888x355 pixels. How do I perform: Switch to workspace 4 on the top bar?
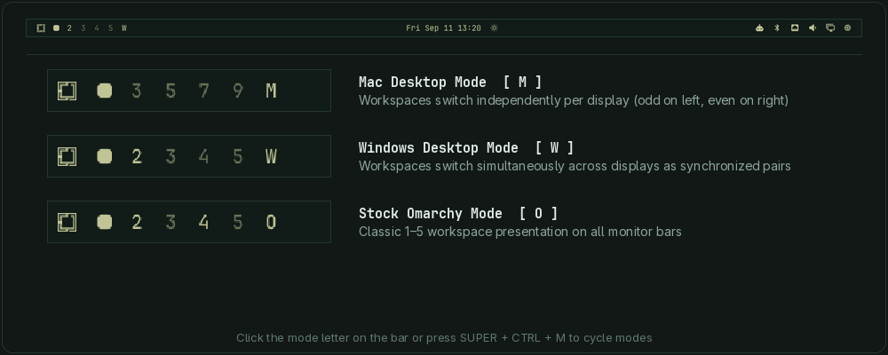pyautogui.click(x=97, y=28)
